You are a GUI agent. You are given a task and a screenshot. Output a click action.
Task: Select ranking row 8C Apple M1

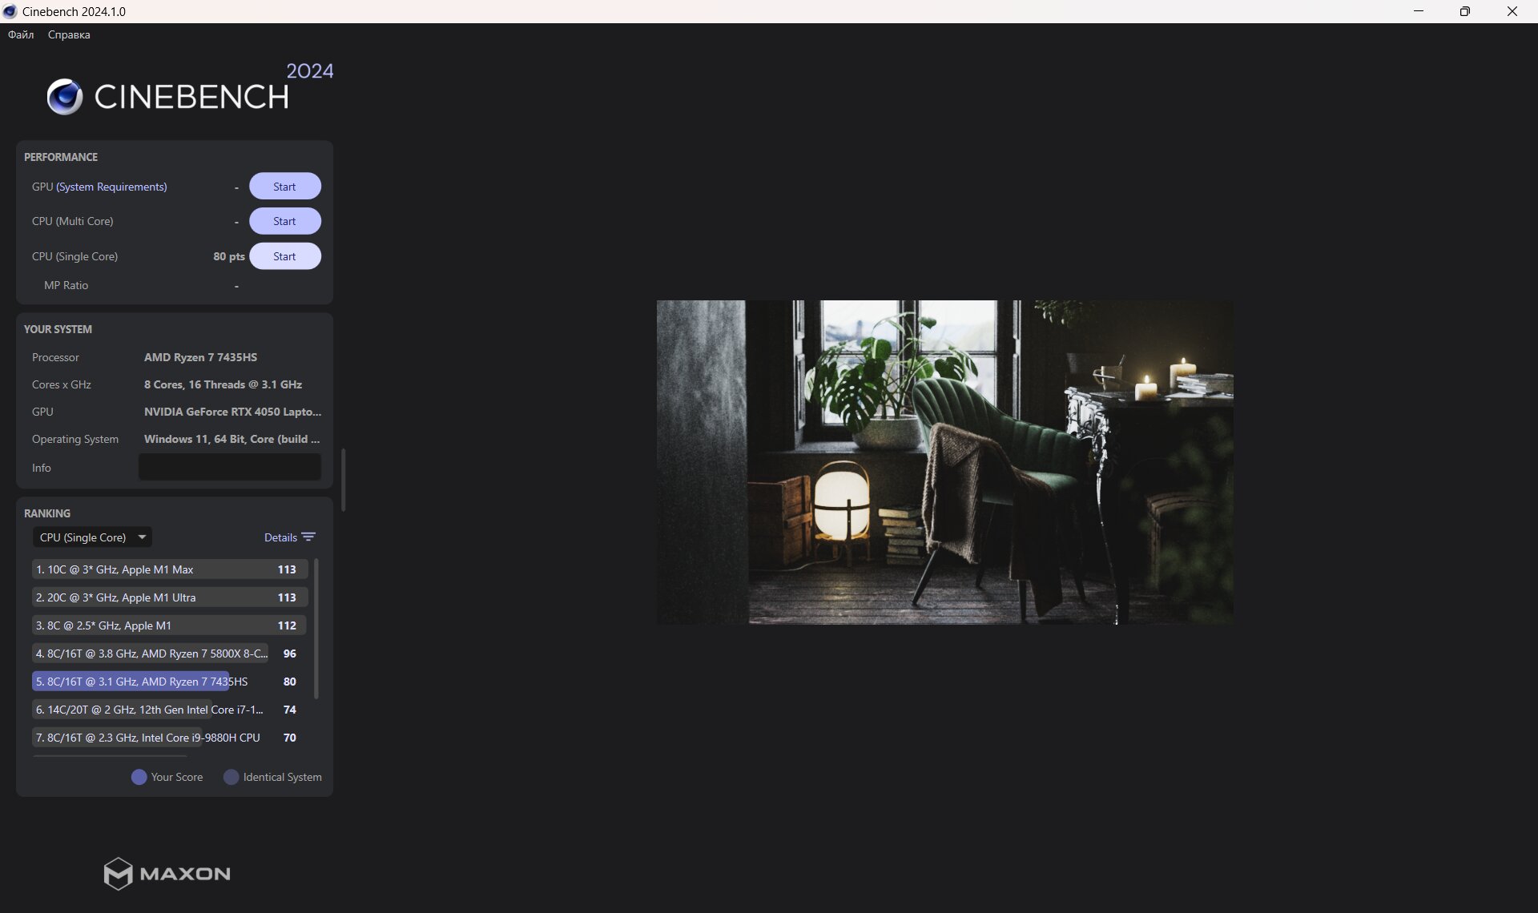click(170, 625)
